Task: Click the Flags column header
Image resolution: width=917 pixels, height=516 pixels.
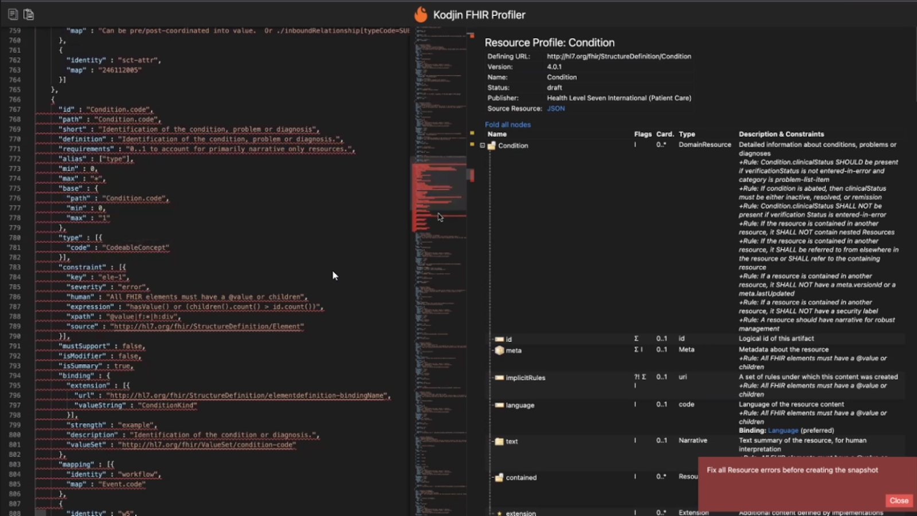Action: (643, 134)
